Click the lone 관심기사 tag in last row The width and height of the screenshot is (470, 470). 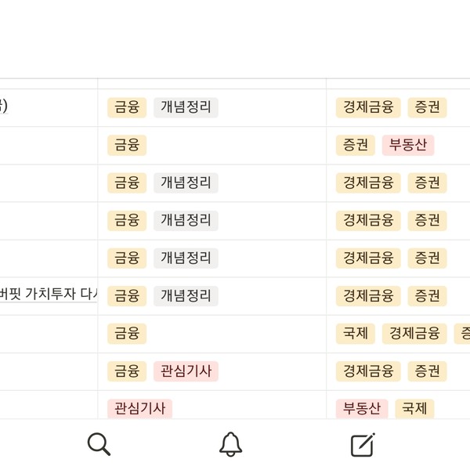[139, 409]
